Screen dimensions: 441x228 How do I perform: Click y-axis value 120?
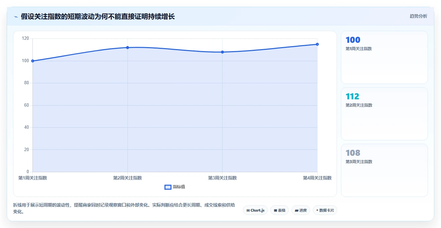[x=25, y=38]
